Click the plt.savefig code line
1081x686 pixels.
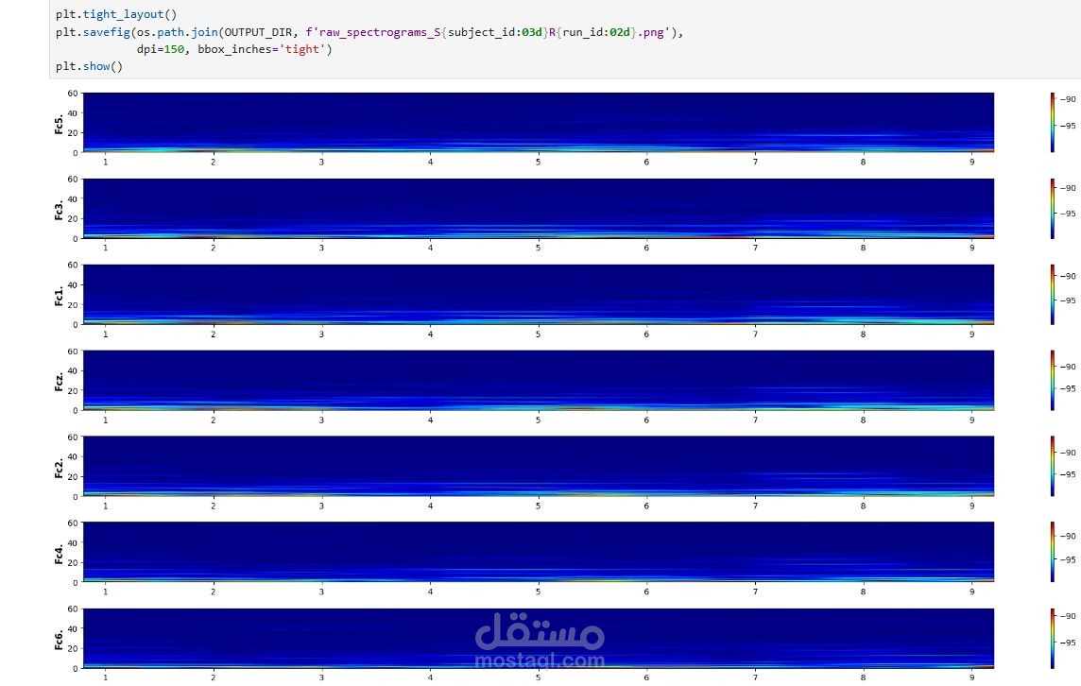tap(369, 32)
